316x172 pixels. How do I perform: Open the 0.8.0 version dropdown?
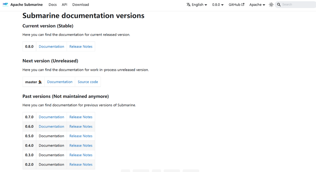218,5
